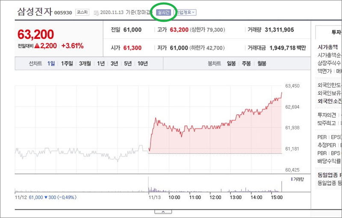Click the PBR sidebar entry
The width and height of the screenshot is (342, 218).
click(x=322, y=153)
